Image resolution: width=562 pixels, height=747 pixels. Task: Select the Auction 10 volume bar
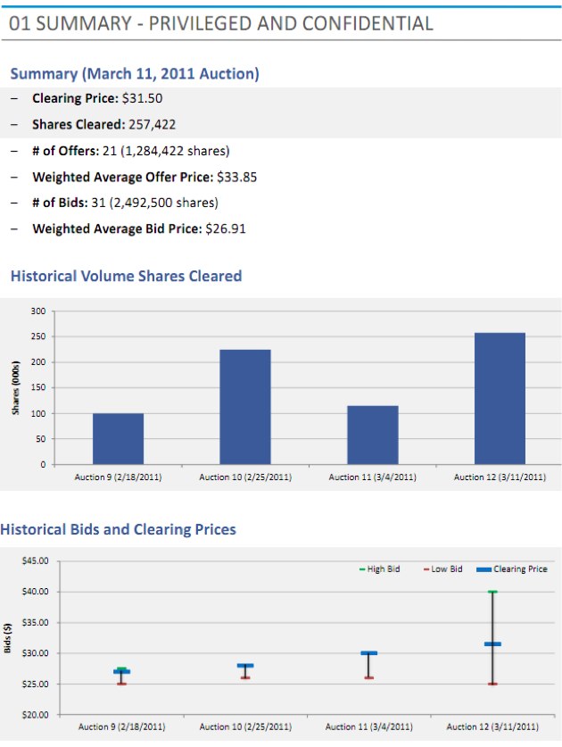245,406
